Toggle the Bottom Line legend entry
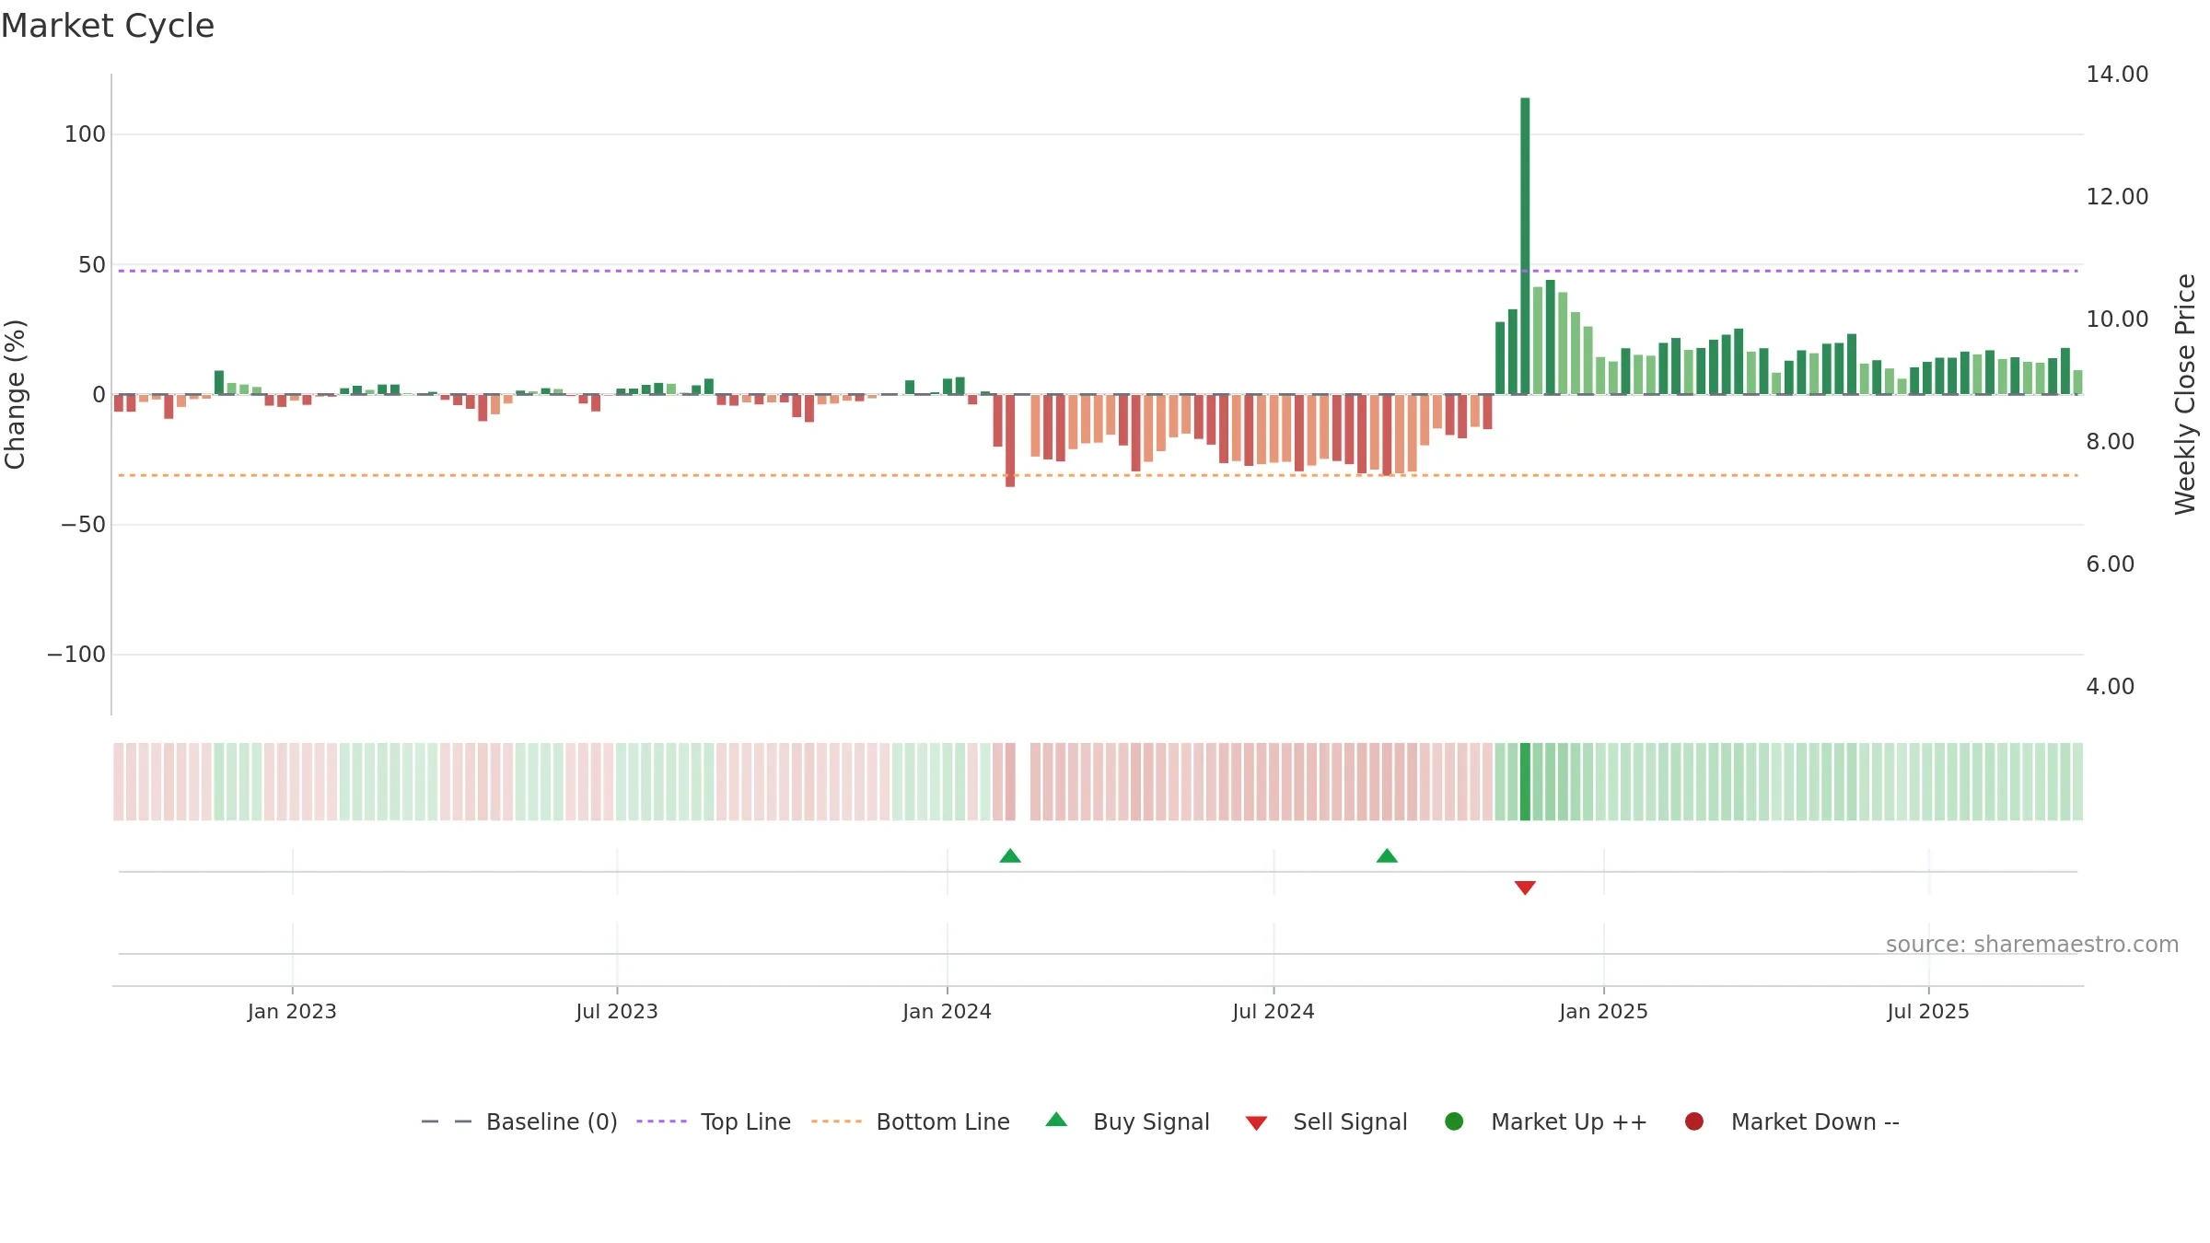This screenshot has width=2210, height=1243. pos(943,1121)
